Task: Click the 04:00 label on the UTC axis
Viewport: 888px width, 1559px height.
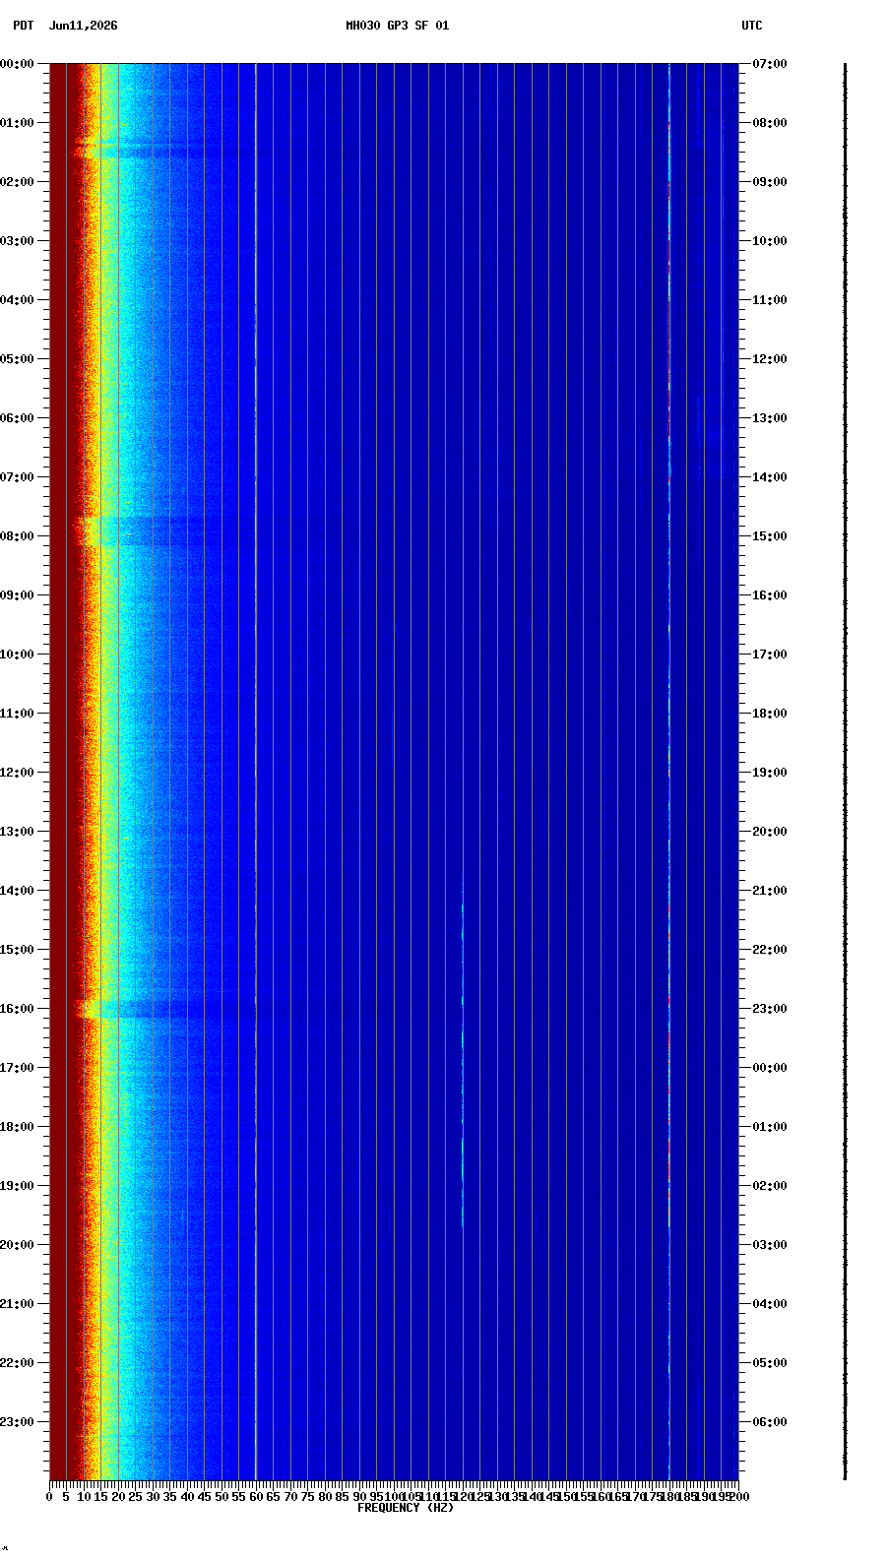Action: click(770, 1304)
